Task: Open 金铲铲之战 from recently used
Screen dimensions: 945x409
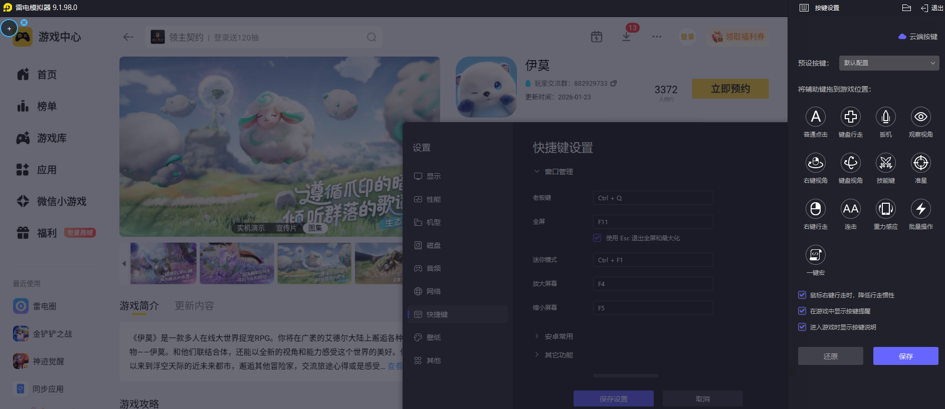Action: click(43, 333)
